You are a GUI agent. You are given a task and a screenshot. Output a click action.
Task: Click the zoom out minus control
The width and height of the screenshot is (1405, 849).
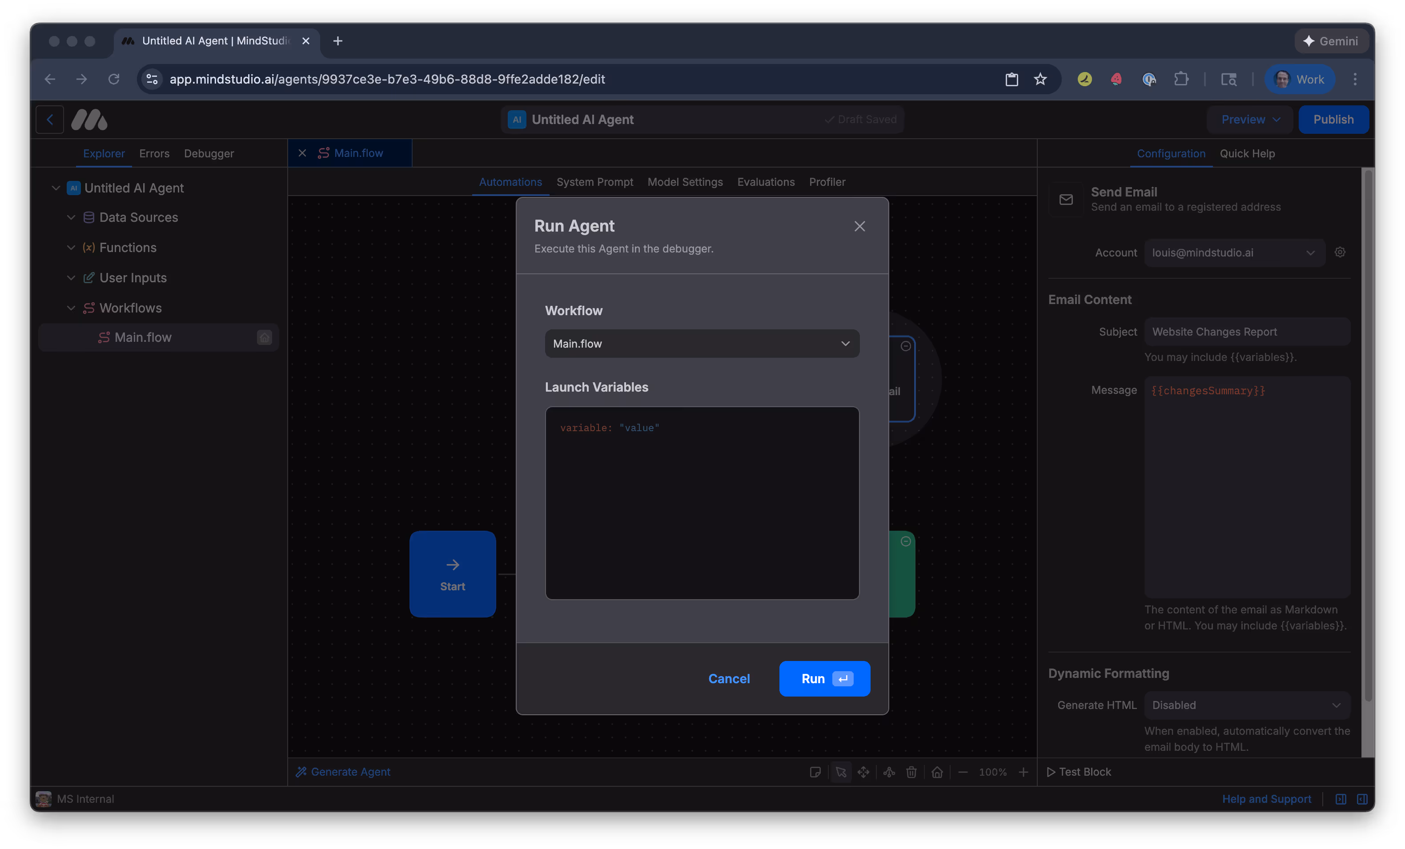click(963, 772)
